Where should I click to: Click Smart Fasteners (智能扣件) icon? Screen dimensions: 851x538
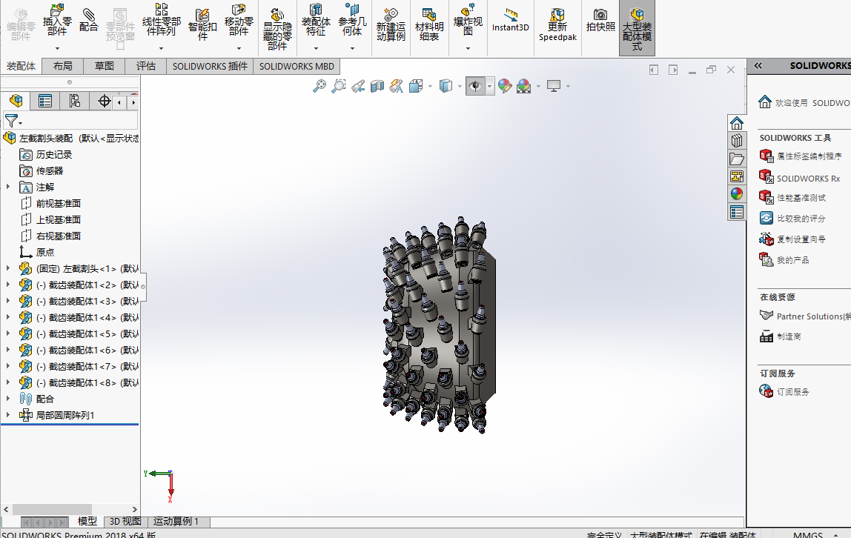point(202,24)
